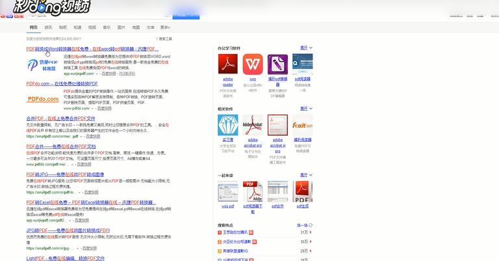This screenshot has height=261, width=499.
Task: Click the pdf合并 text link
Action: click(x=277, y=206)
